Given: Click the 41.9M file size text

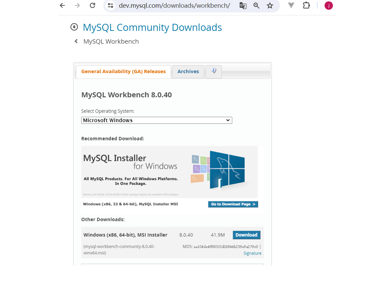Looking at the screenshot, I should [218, 235].
